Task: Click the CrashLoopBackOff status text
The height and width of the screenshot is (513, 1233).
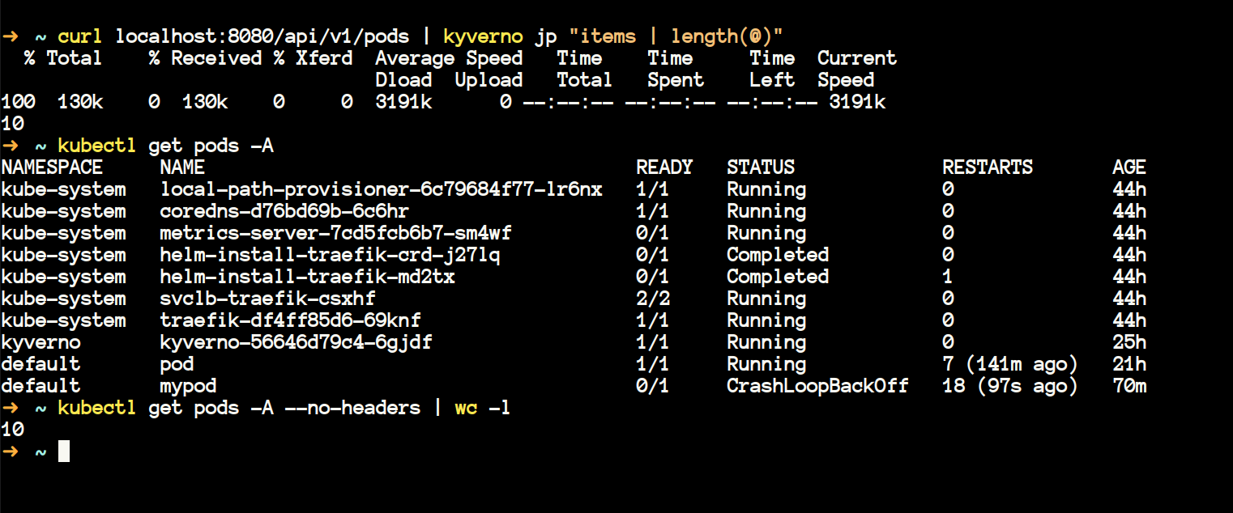Action: pos(817,386)
